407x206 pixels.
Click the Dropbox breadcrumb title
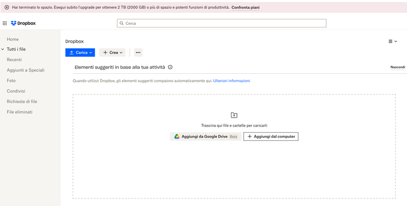coord(74,41)
